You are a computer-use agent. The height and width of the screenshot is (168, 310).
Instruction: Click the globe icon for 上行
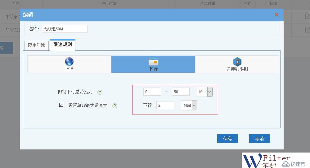click(x=69, y=61)
